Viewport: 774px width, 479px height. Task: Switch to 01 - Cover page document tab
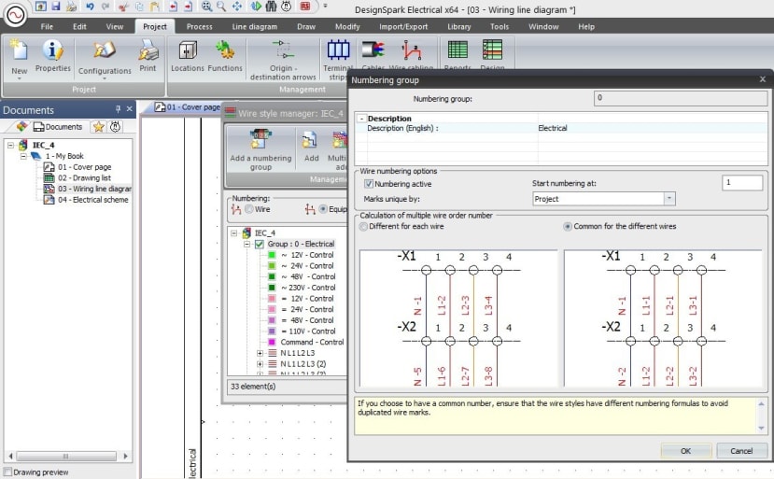tap(188, 107)
